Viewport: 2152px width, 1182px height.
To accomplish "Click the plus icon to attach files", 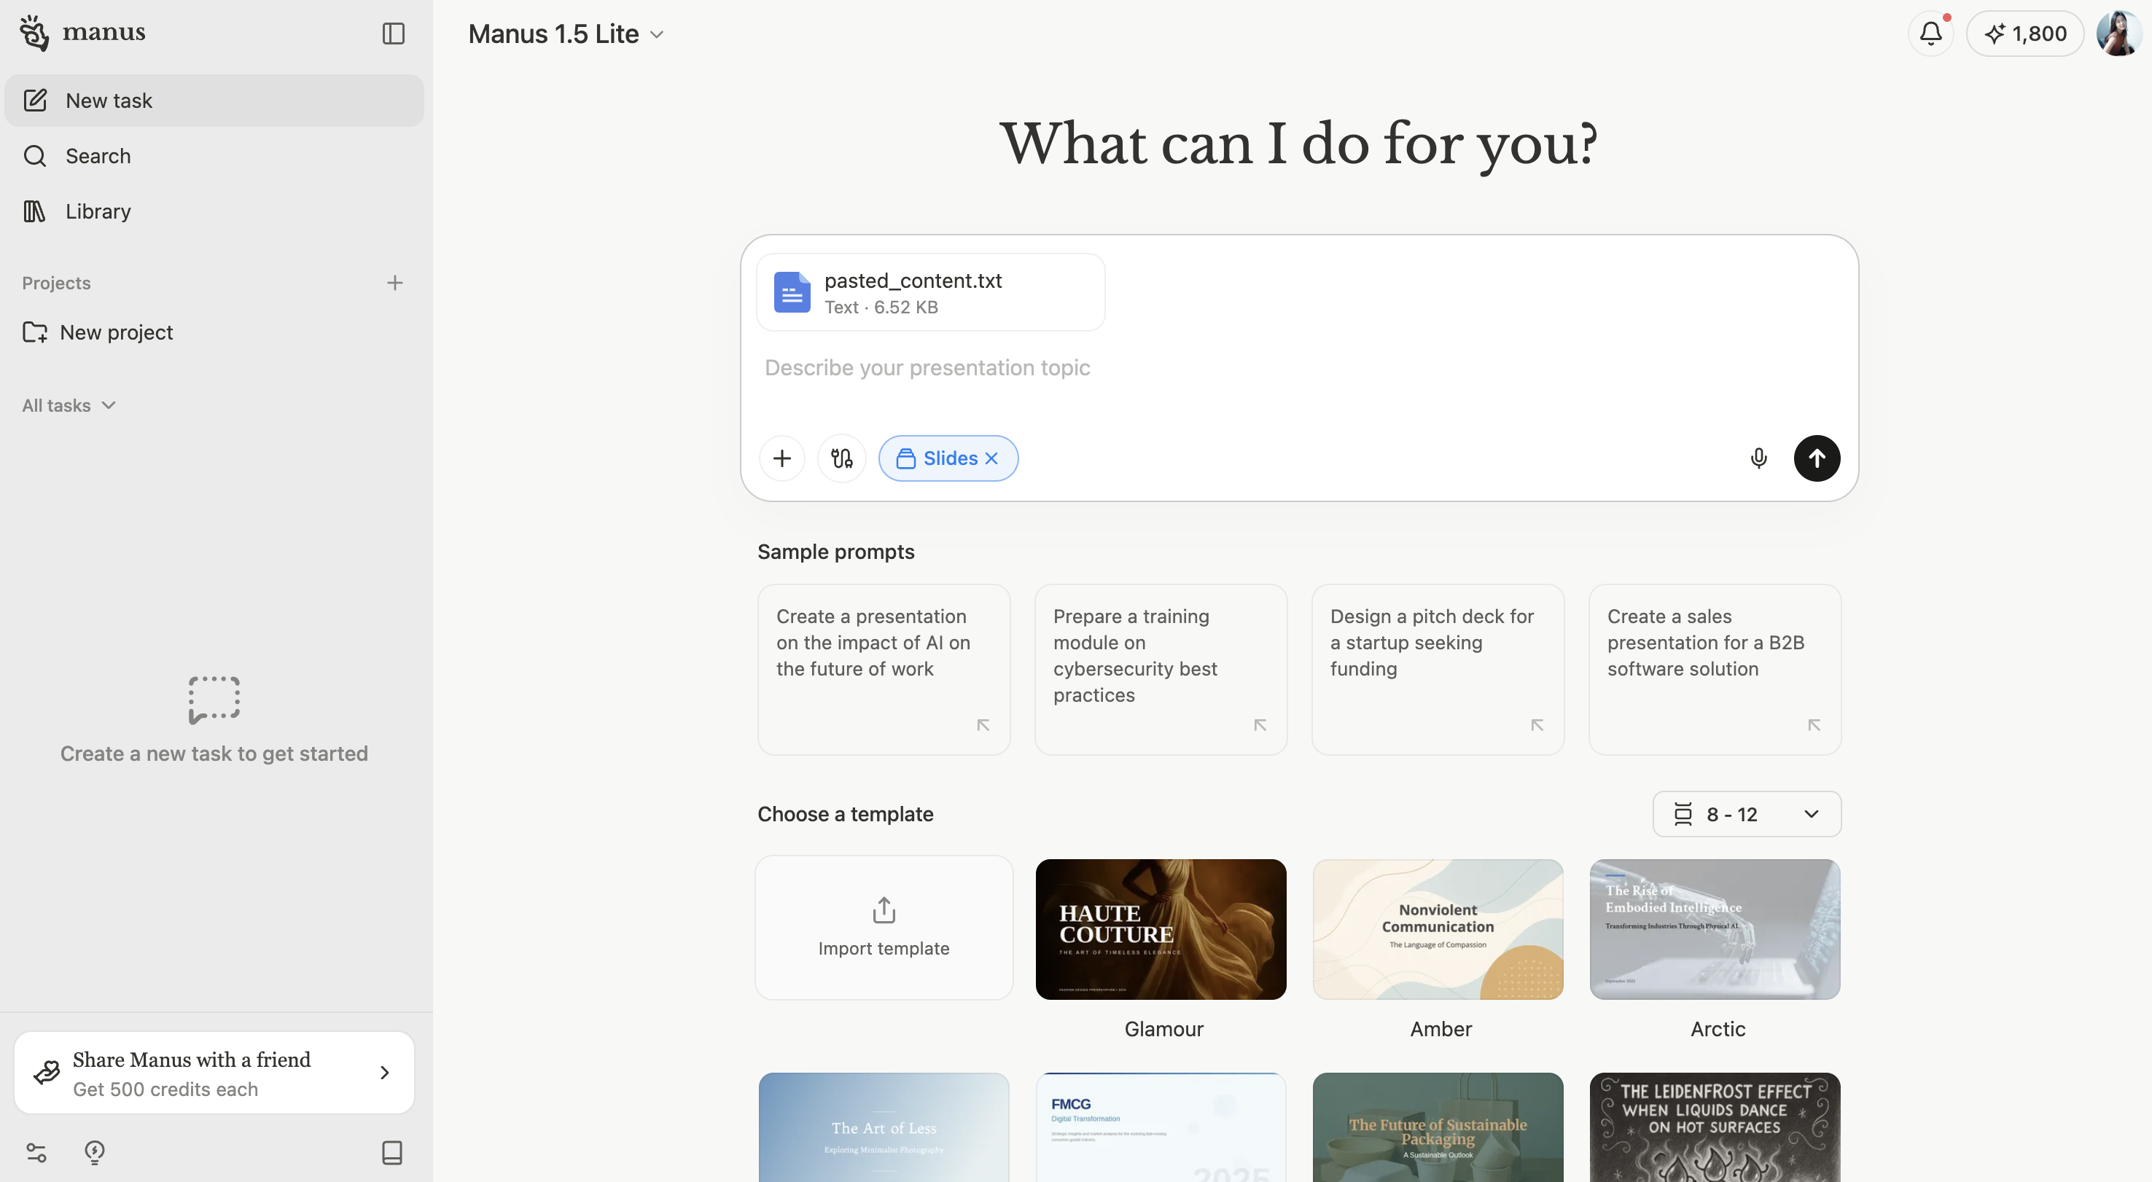I will point(782,458).
